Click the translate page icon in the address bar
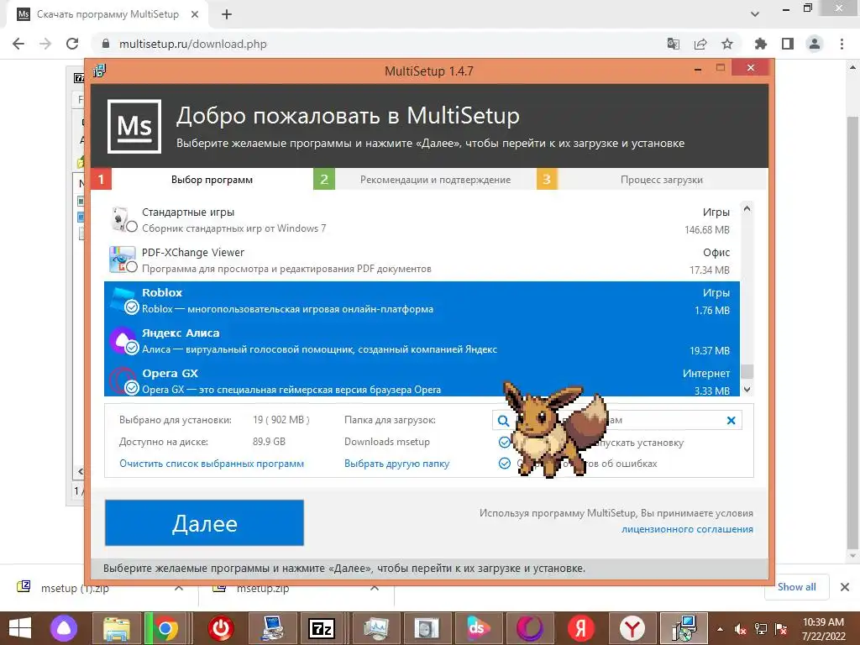860x645 pixels. coord(673,44)
